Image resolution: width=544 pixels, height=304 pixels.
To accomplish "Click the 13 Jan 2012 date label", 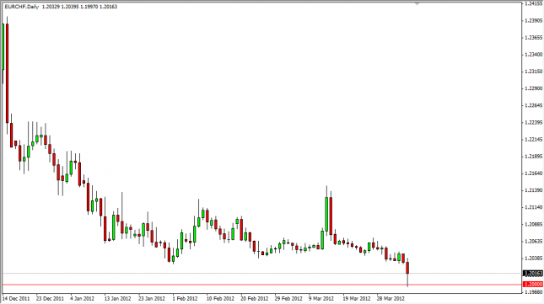I will coord(117,298).
